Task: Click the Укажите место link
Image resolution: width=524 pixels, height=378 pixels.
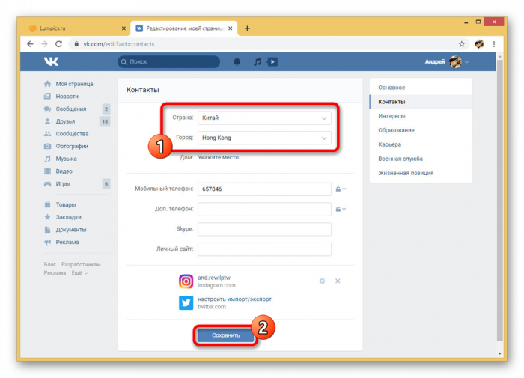Action: pos(218,157)
